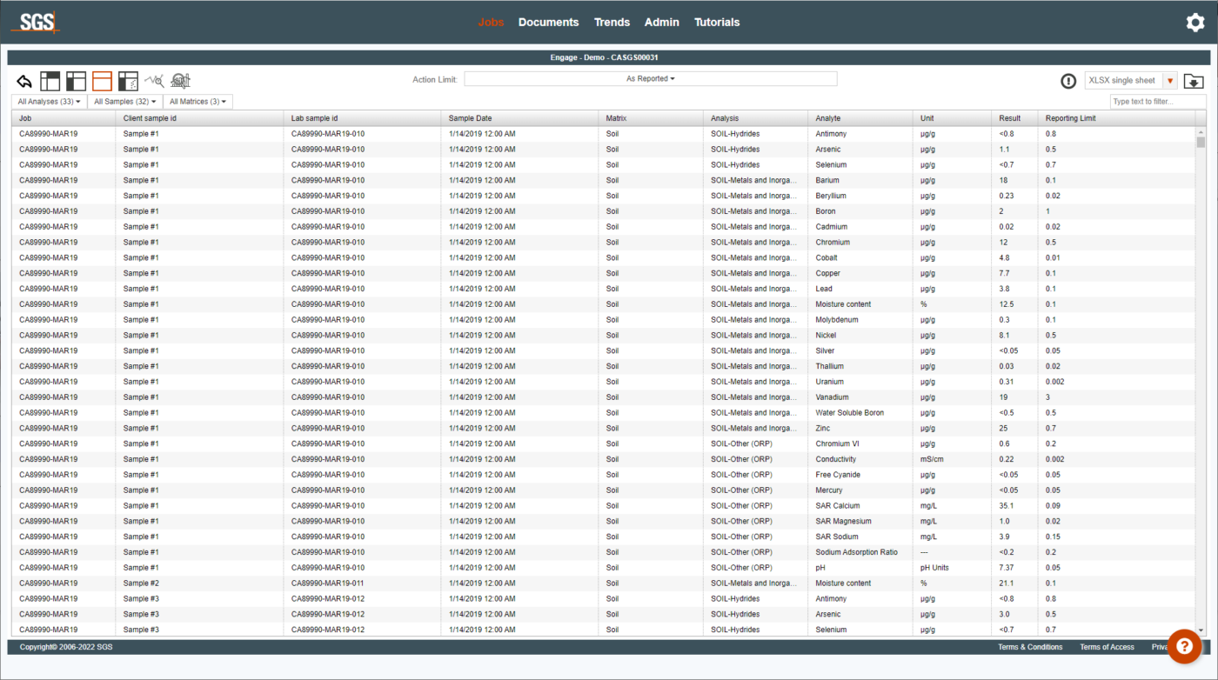The width and height of the screenshot is (1218, 680).
Task: Go to the Documents menu
Action: click(548, 23)
